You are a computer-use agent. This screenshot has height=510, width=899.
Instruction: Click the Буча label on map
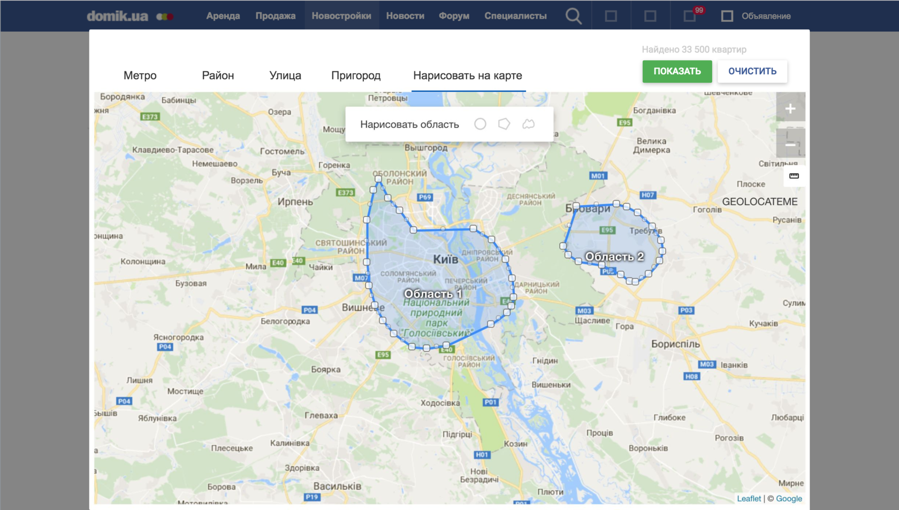[281, 172]
